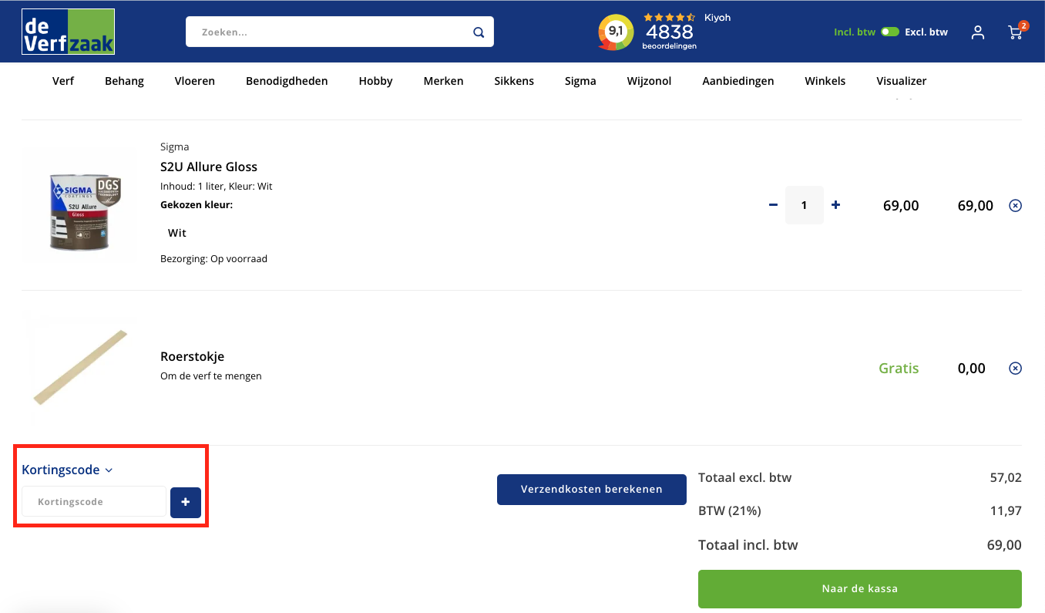Viewport: 1045px width, 613px height.
Task: Collapse the Kortingscode section
Action: [67, 470]
